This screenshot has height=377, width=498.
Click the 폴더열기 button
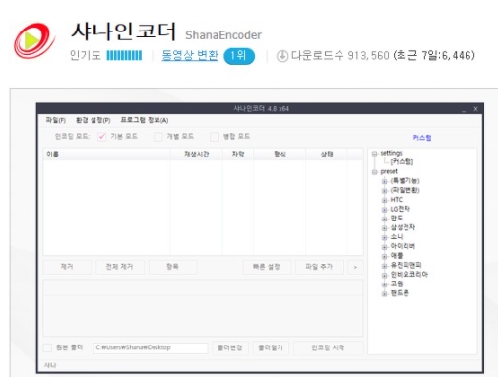[271, 347]
